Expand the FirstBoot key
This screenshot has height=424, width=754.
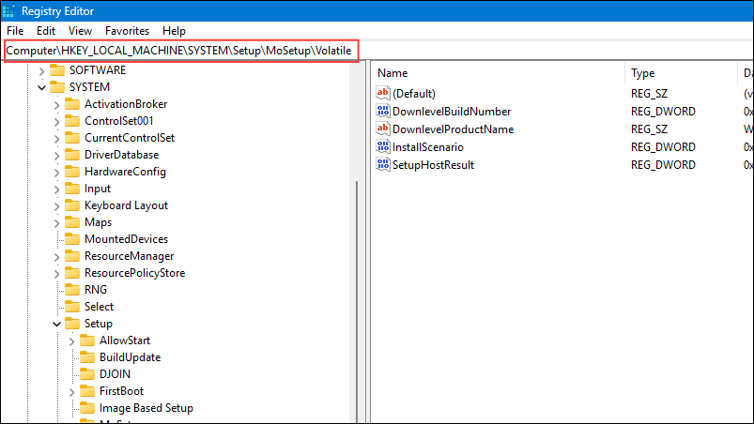pyautogui.click(x=71, y=391)
